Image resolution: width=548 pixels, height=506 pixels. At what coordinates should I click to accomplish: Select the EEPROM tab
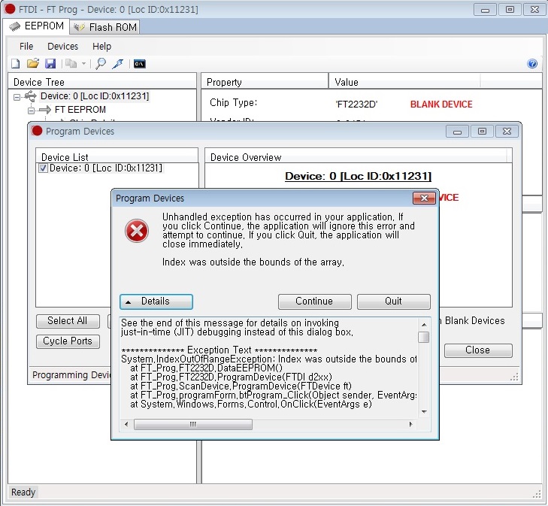click(37, 26)
